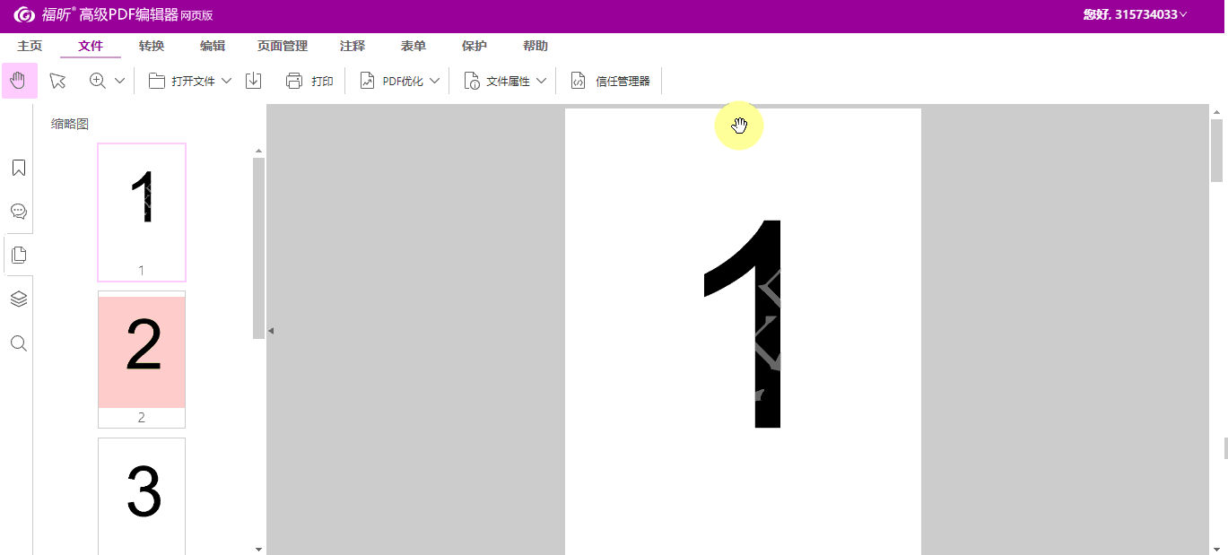Open the user account menu 315734033

pos(1135,14)
